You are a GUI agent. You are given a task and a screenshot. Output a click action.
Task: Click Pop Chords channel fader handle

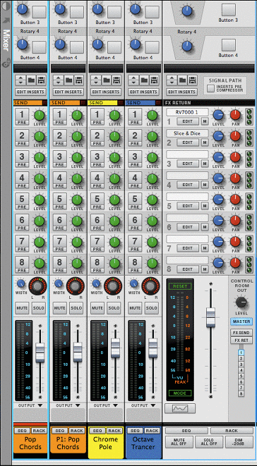click(40, 352)
